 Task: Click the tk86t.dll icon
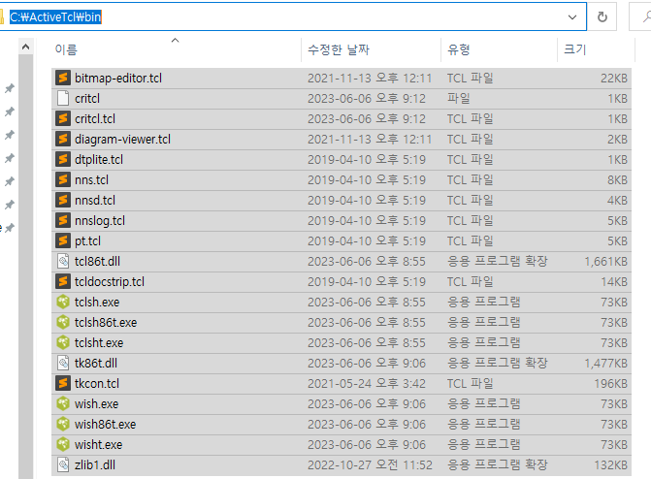(63, 363)
